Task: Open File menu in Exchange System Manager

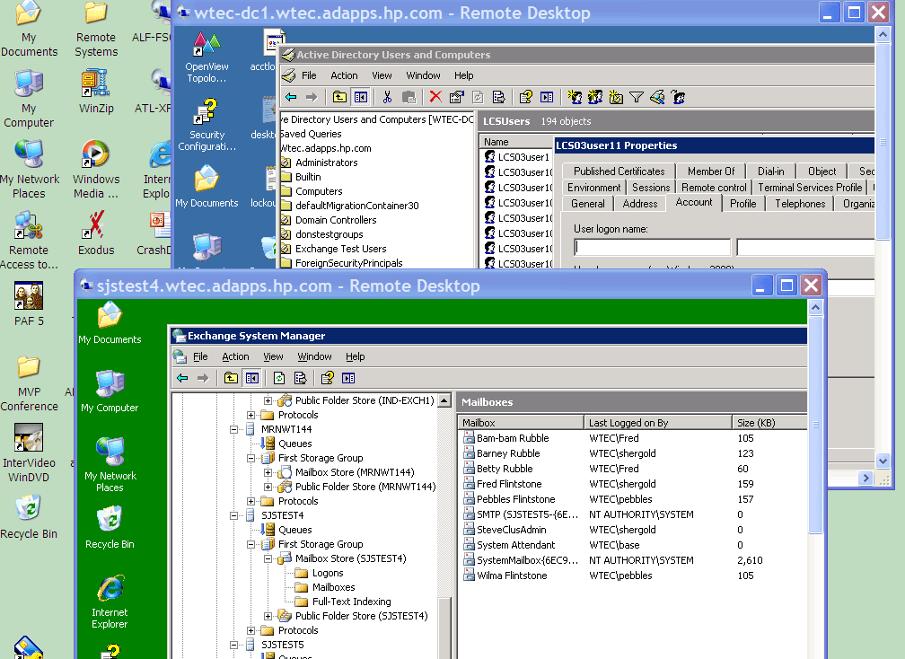Action: [x=200, y=356]
